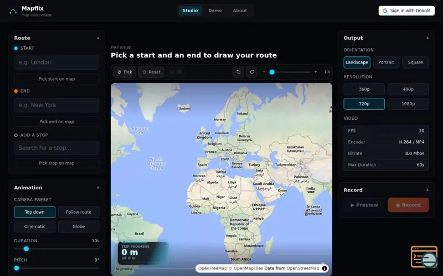The height and width of the screenshot is (276, 443).
Task: Click the Duration slider handle
Action: coord(26,249)
